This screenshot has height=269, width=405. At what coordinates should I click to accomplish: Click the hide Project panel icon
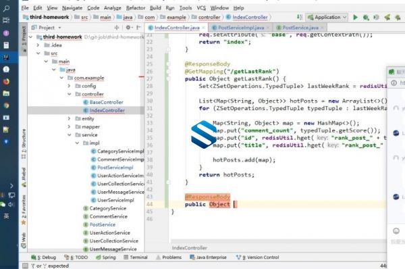[138, 28]
